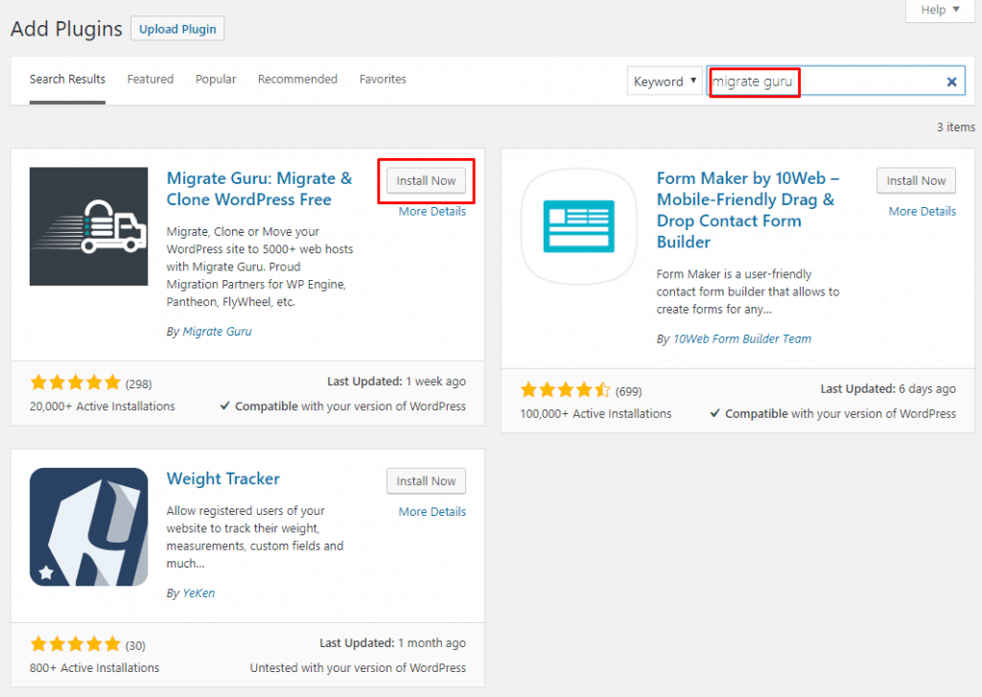
Task: Click '100,000+ Active Installations' text
Action: tap(596, 414)
